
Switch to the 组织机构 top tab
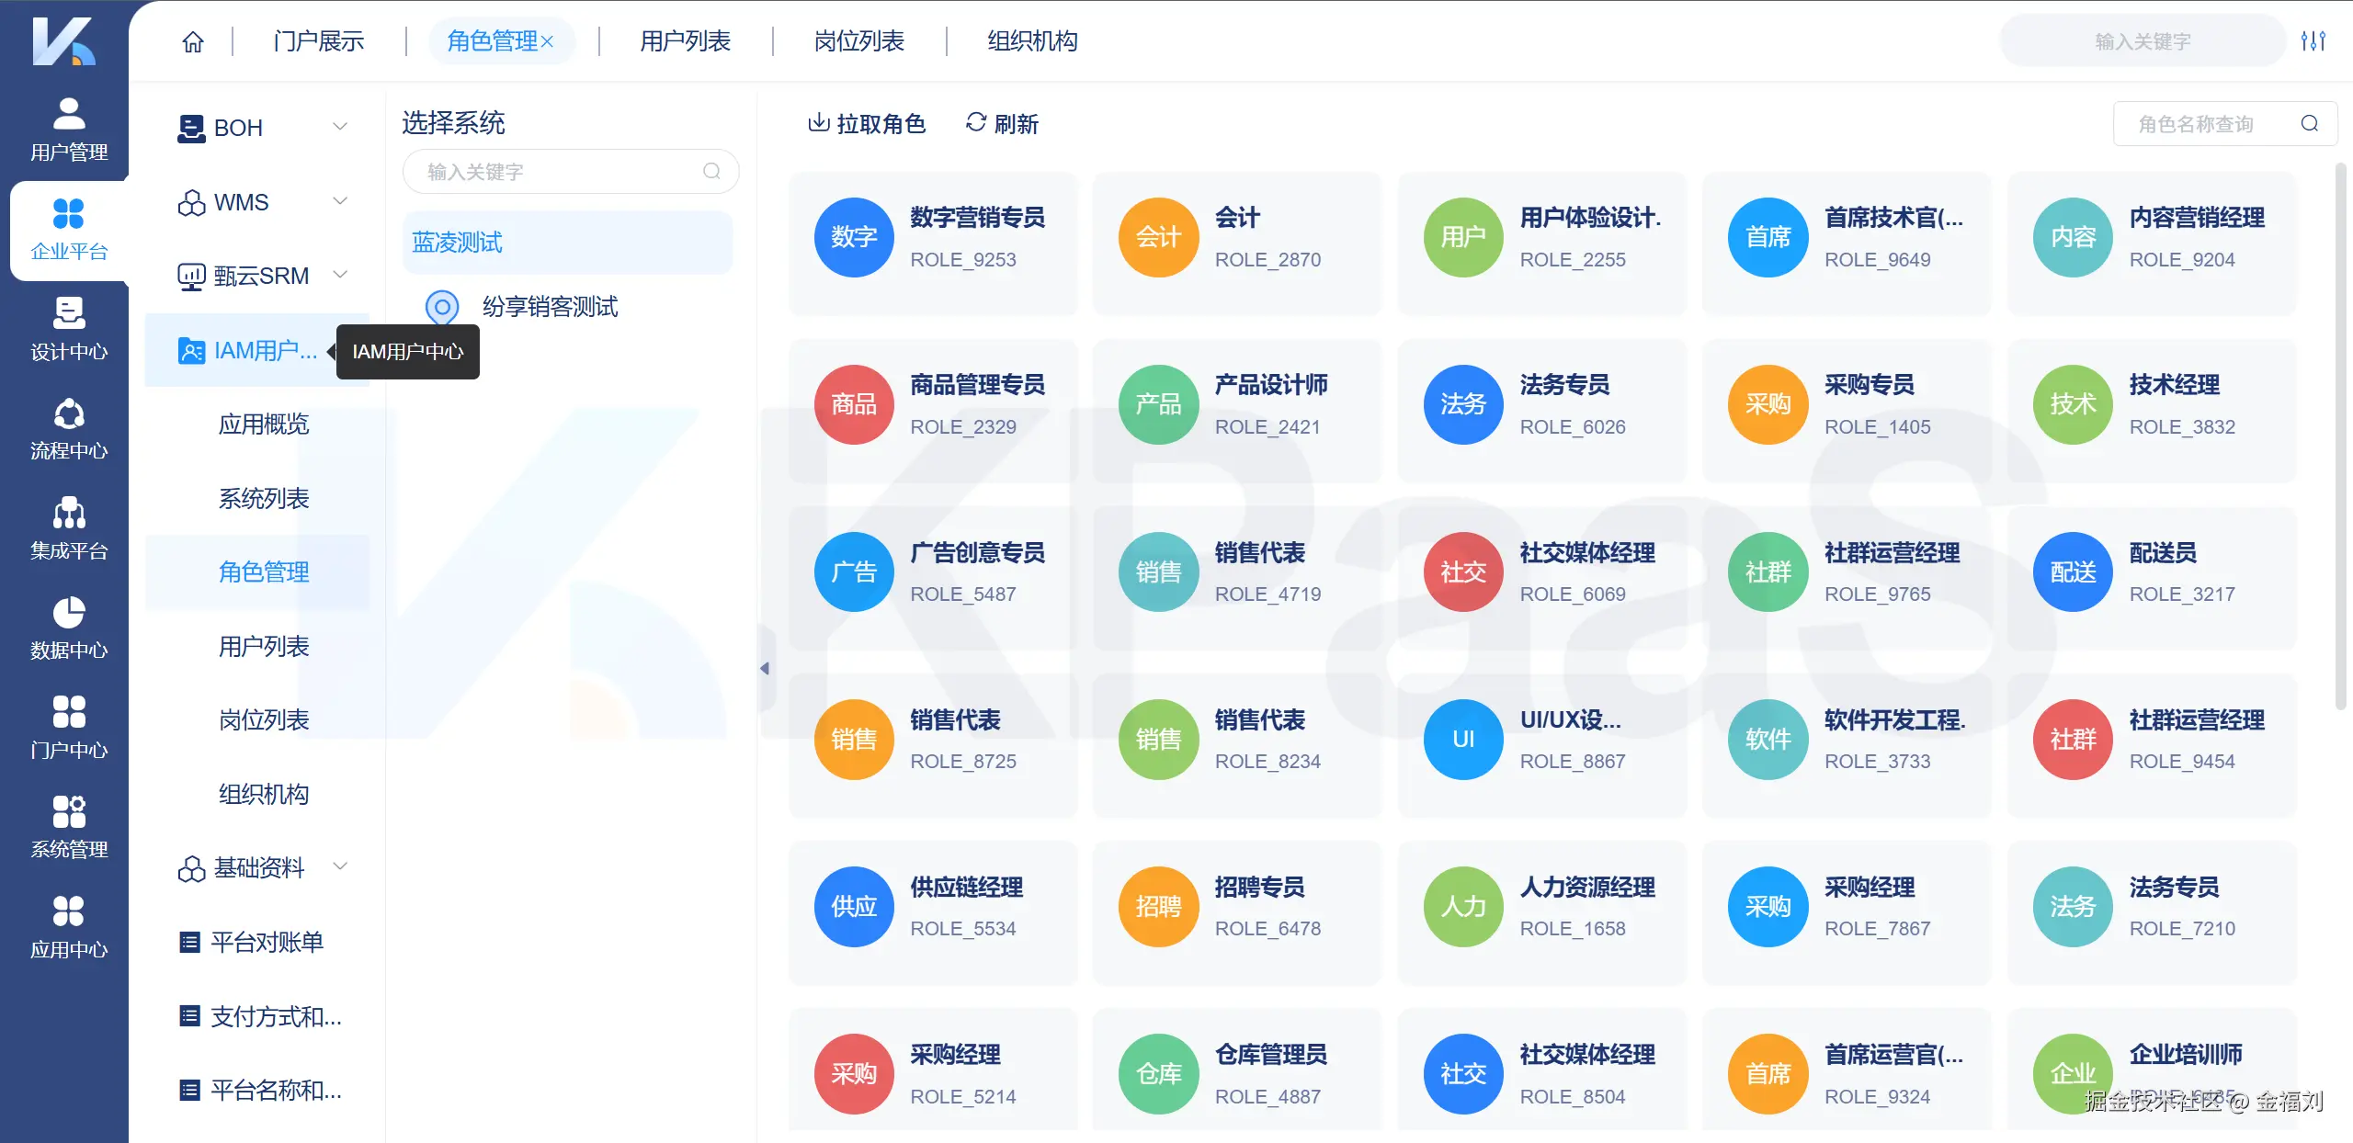coord(1031,40)
